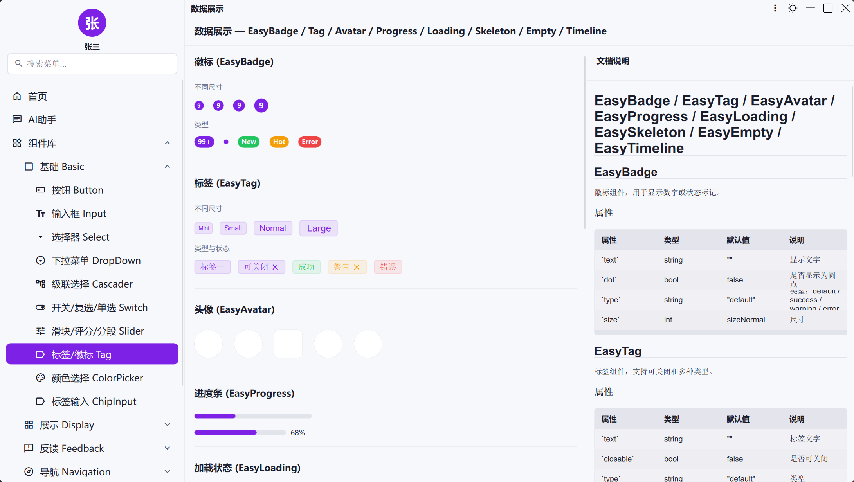Collapse the 基础 Basic group chevron

167,167
